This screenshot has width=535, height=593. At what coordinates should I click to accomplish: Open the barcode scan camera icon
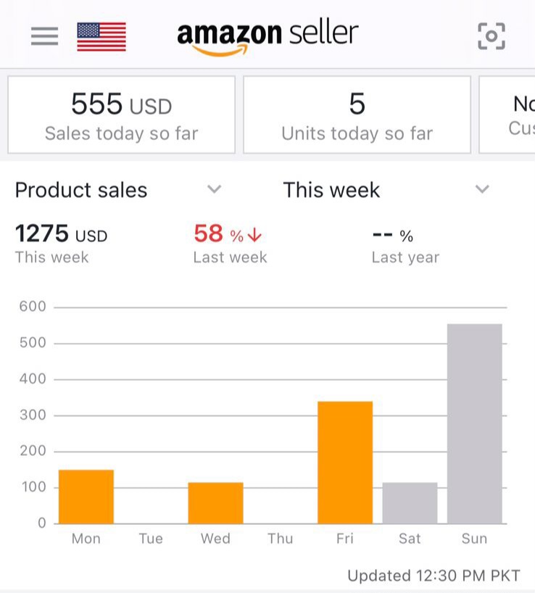(x=491, y=36)
